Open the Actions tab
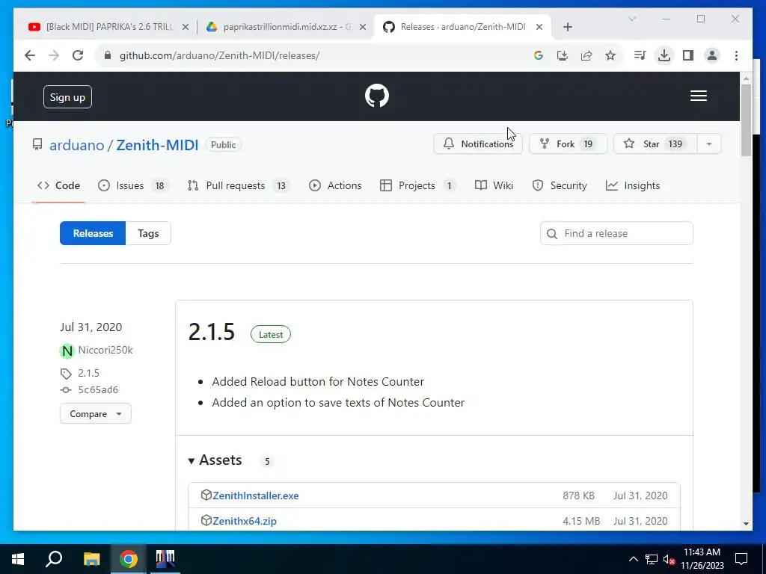 pos(335,185)
